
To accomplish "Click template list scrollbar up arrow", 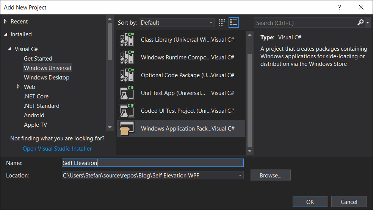I will (249, 35).
